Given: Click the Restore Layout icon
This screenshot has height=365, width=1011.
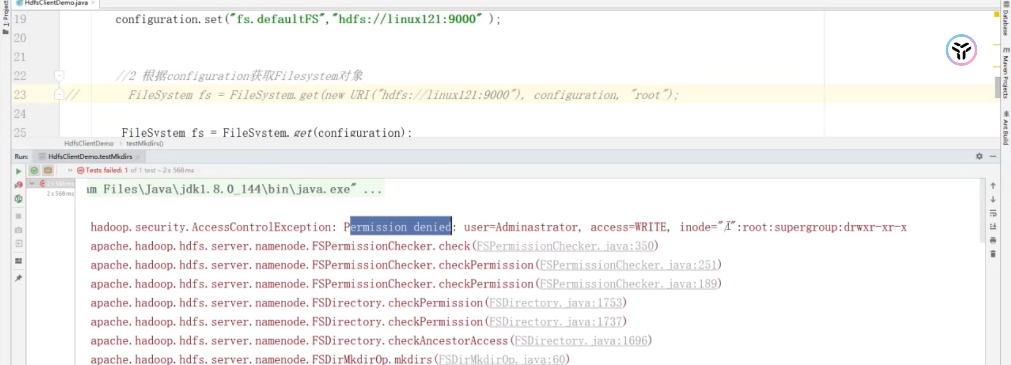Looking at the screenshot, I should pyautogui.click(x=18, y=261).
